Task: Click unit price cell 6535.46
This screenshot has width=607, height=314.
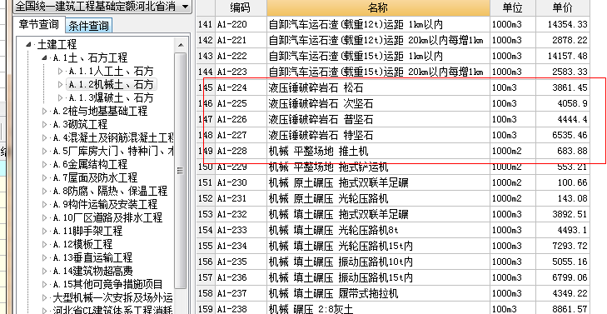Action: 563,135
